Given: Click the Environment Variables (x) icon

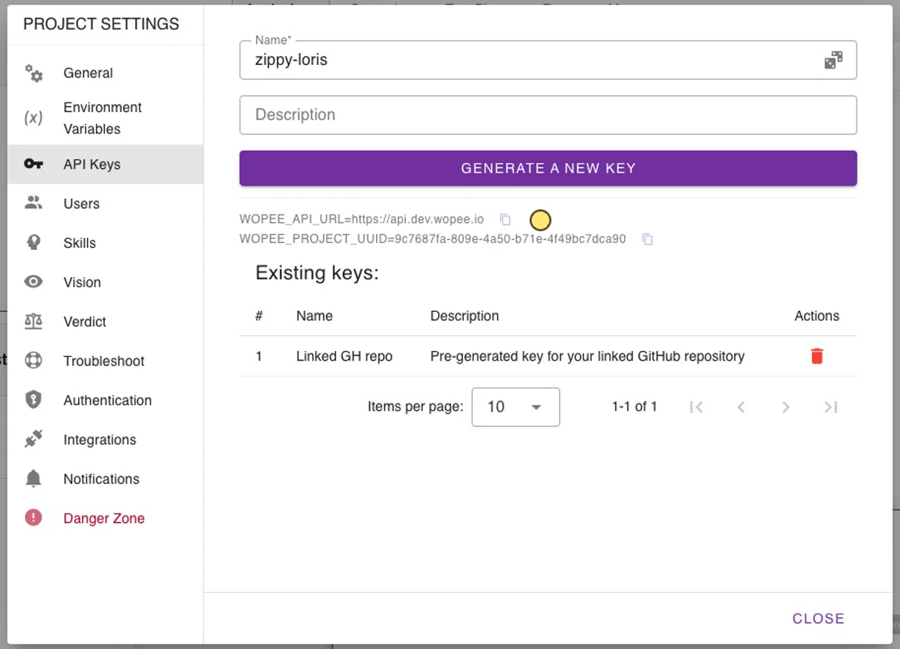Looking at the screenshot, I should click(33, 118).
